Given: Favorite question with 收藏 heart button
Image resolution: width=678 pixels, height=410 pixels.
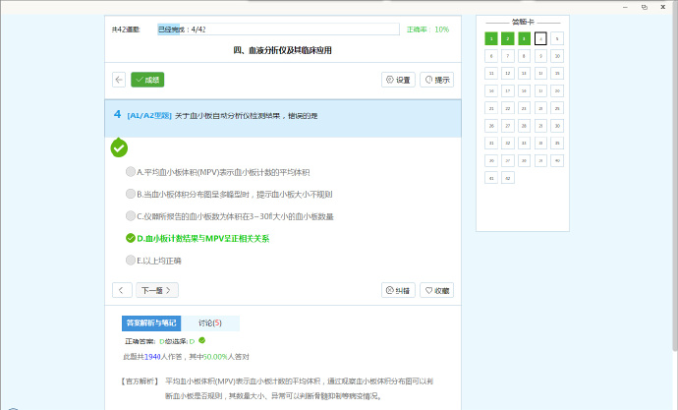Looking at the screenshot, I should (436, 290).
